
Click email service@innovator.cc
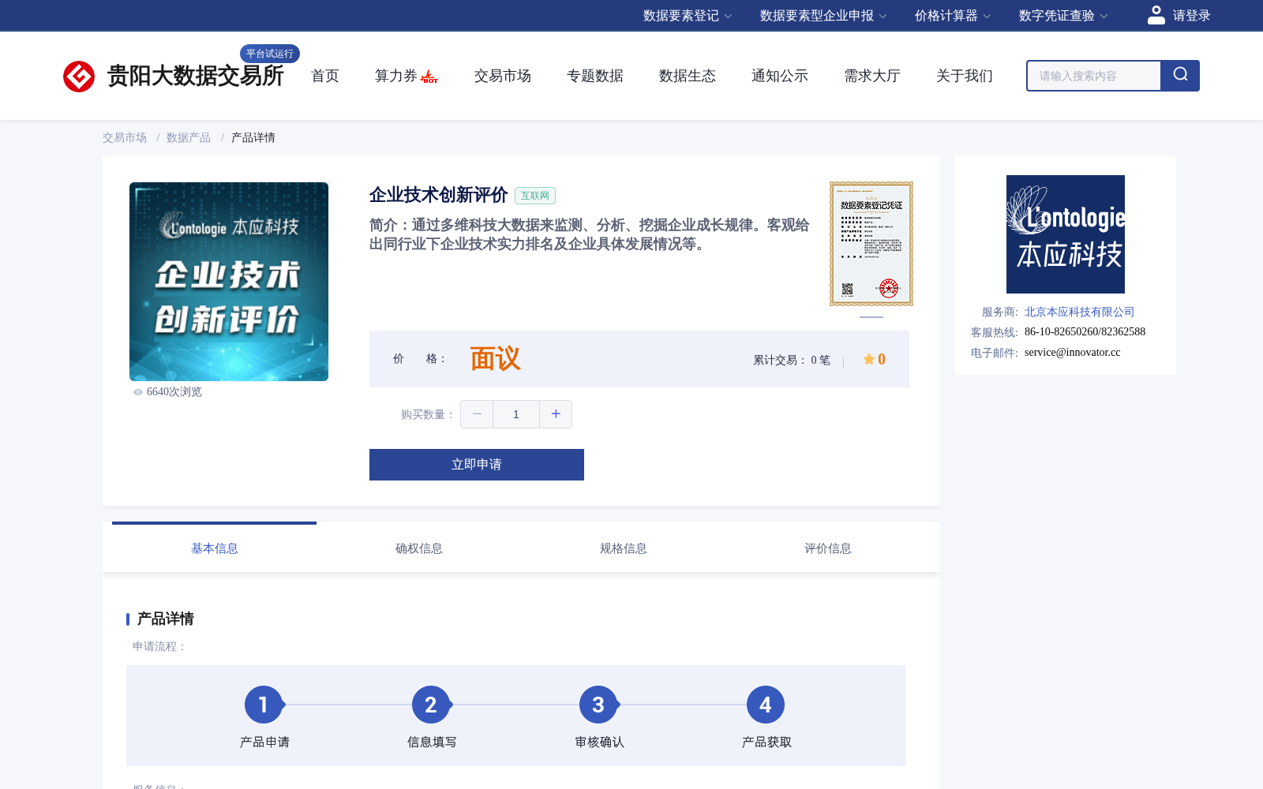coord(1072,353)
